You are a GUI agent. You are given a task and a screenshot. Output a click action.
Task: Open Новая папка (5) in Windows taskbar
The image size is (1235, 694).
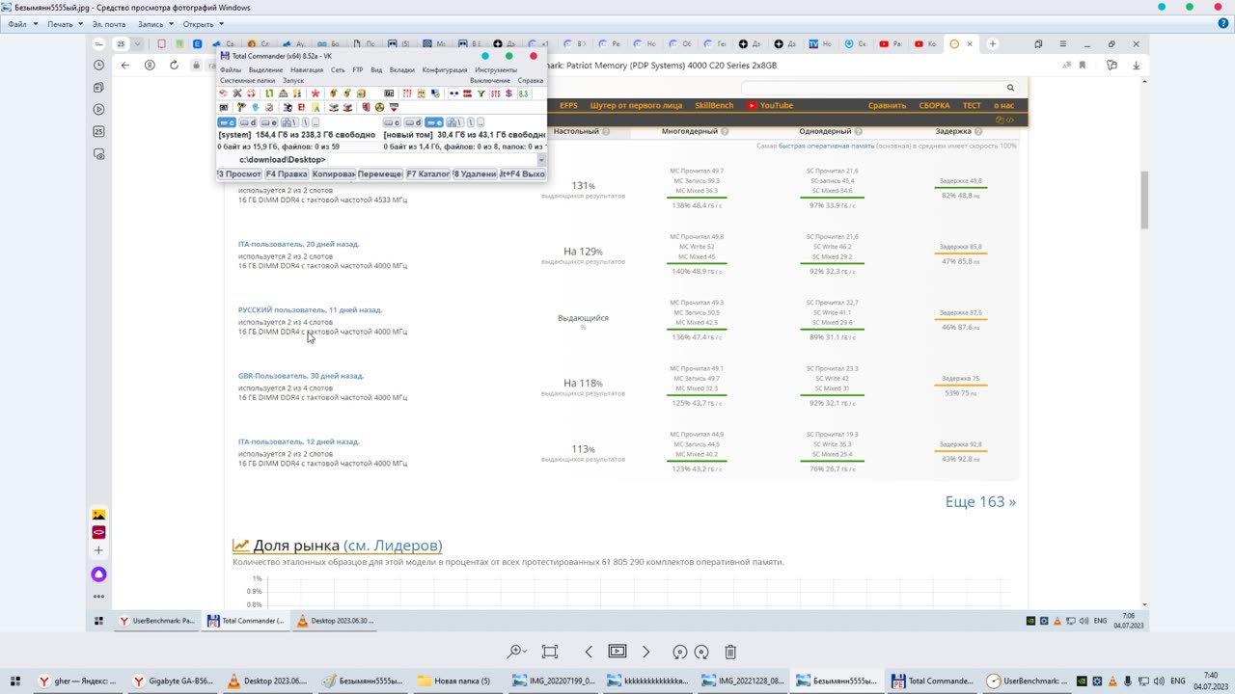[454, 681]
